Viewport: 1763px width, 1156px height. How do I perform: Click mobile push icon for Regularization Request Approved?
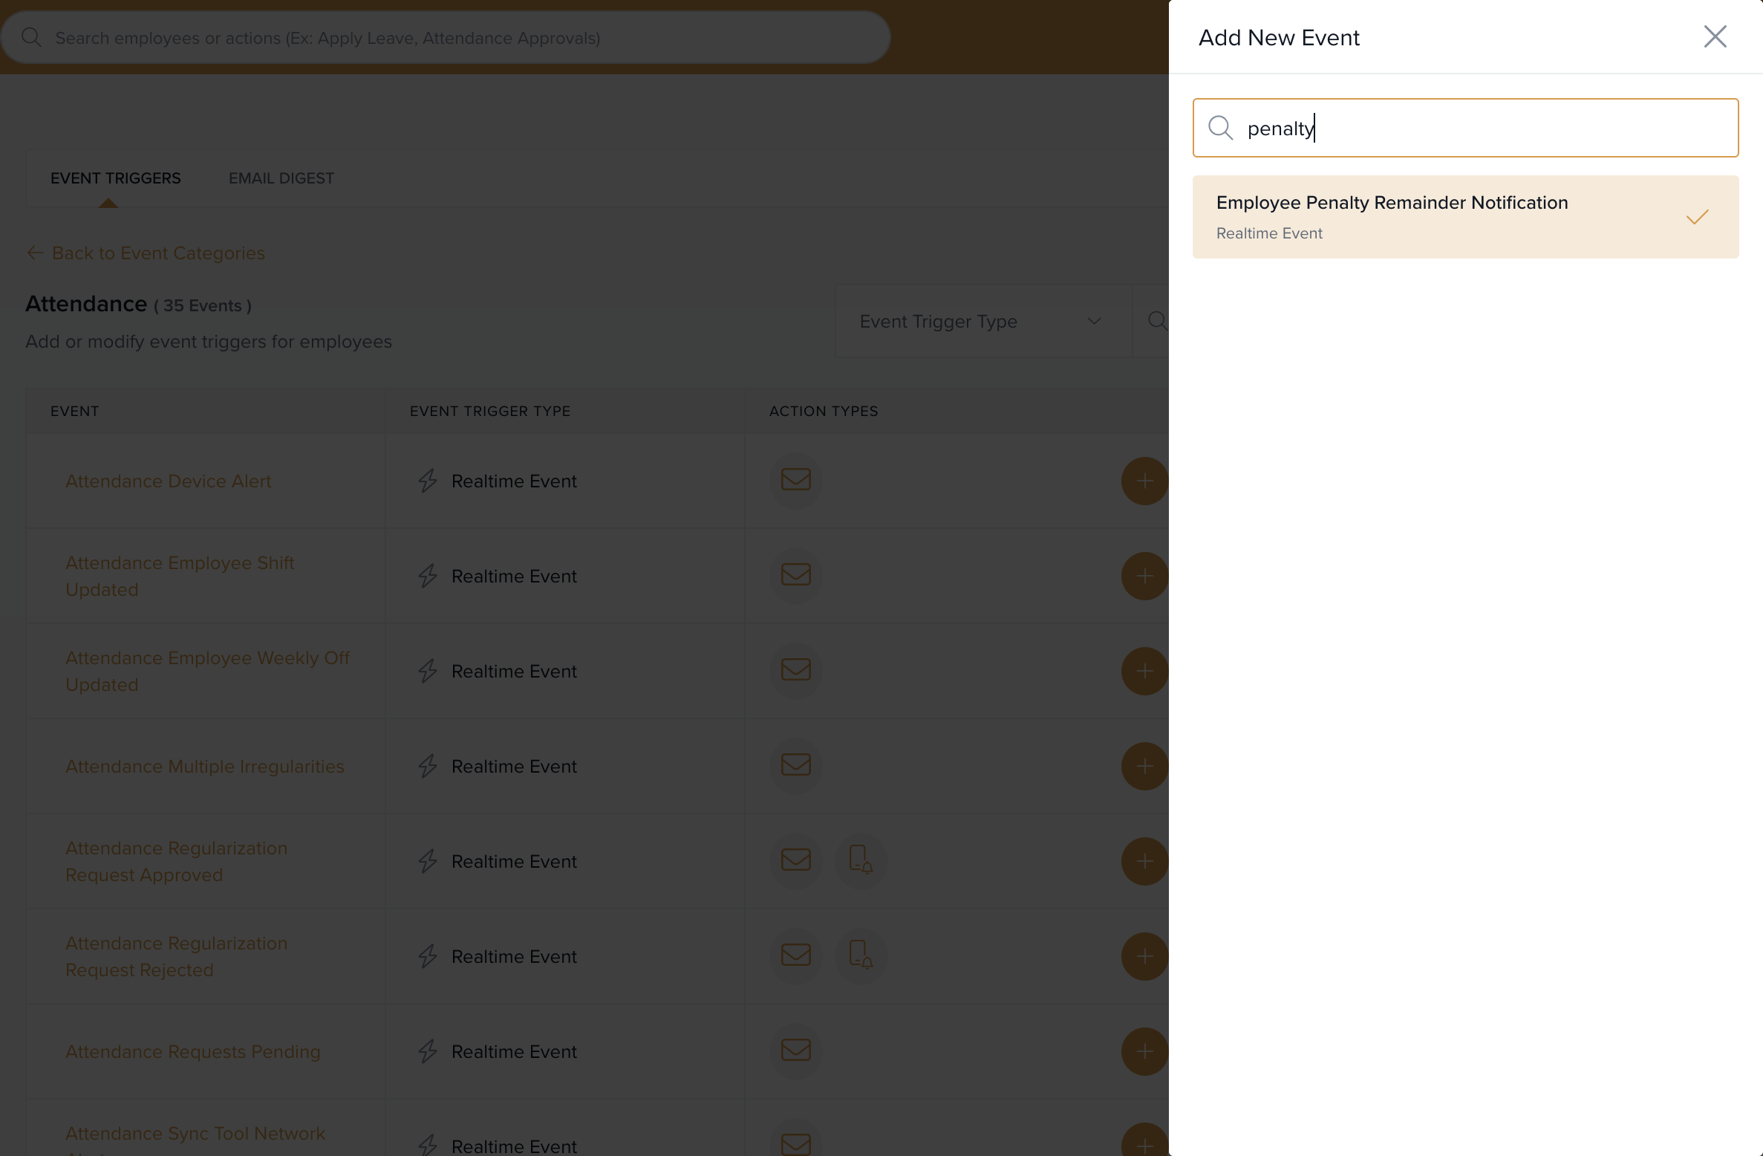(860, 860)
